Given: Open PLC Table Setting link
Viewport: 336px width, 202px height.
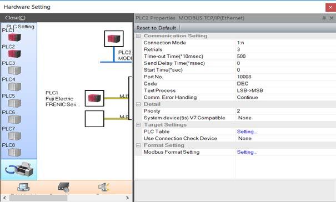Looking at the screenshot, I should 247,132.
